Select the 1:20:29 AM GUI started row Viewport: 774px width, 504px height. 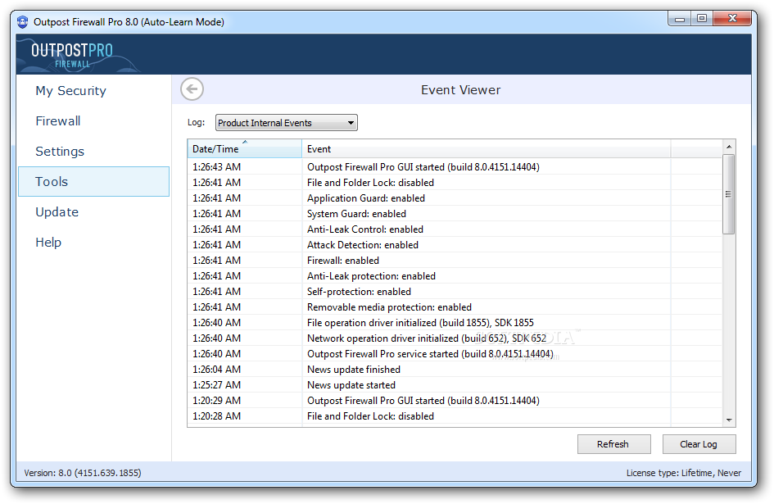pos(454,400)
